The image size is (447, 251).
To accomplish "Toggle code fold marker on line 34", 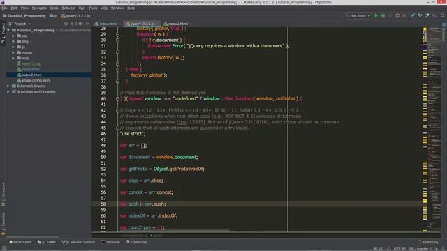I will (x=117, y=63).
